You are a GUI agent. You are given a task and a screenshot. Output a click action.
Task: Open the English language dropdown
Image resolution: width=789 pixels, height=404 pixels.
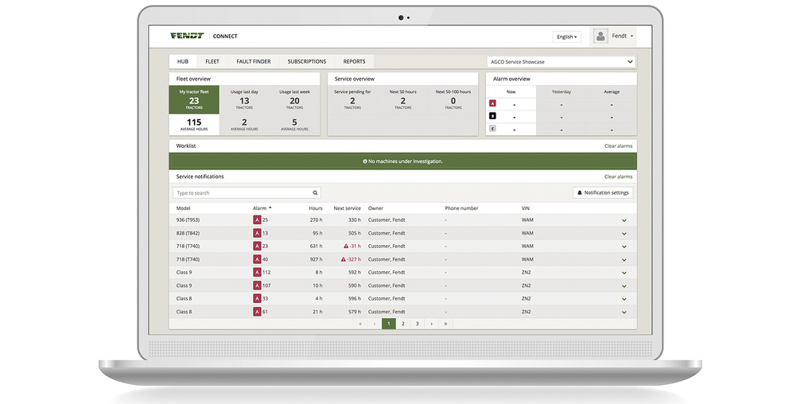click(566, 37)
